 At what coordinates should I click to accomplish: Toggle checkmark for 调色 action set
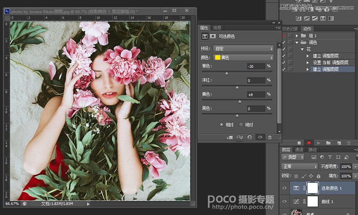[x=284, y=42]
